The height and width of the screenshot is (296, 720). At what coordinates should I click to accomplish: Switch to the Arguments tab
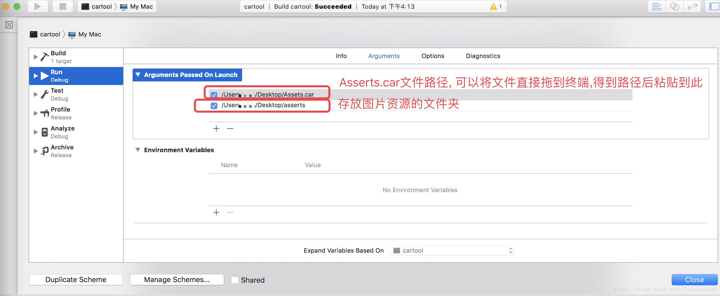[384, 56]
